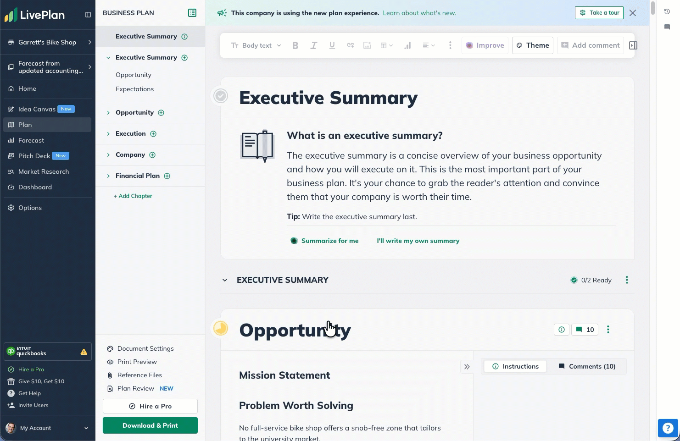The width and height of the screenshot is (680, 441).
Task: Toggle the right side panel icon
Action: (633, 45)
